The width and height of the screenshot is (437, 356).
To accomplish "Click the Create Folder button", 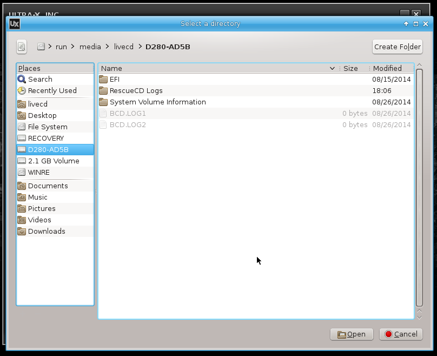I will click(397, 47).
